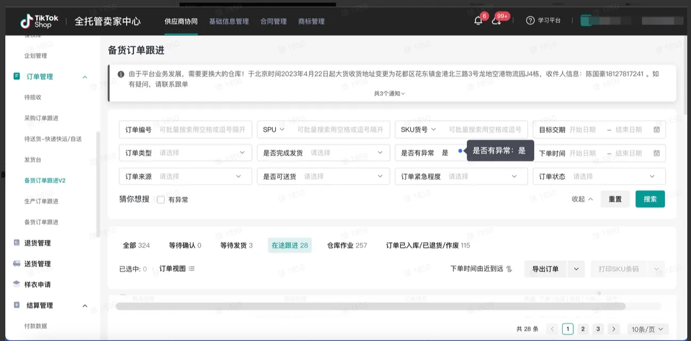Screen dimensions: 691x341
Task: Open 合同管理 top menu
Action: (273, 21)
